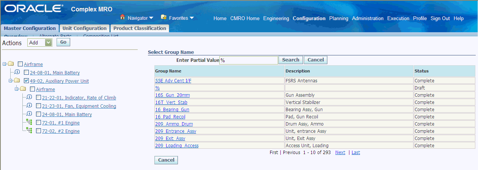Open the Planning menu
478x170 pixels.
tap(339, 18)
